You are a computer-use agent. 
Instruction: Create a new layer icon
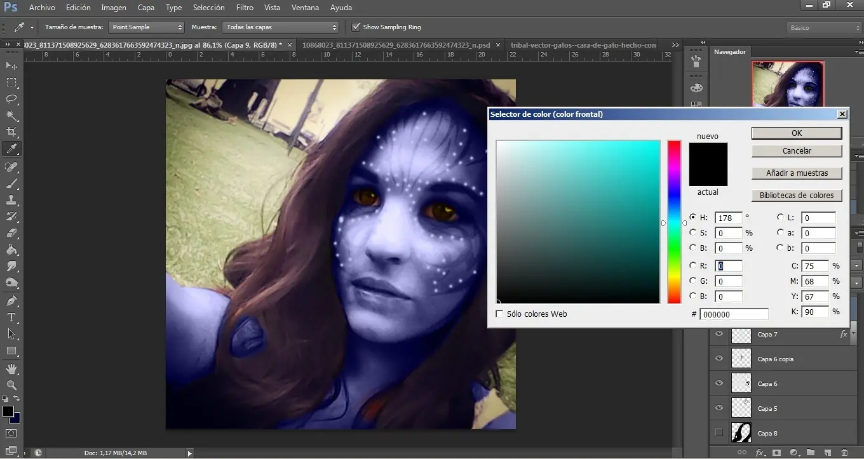click(827, 452)
